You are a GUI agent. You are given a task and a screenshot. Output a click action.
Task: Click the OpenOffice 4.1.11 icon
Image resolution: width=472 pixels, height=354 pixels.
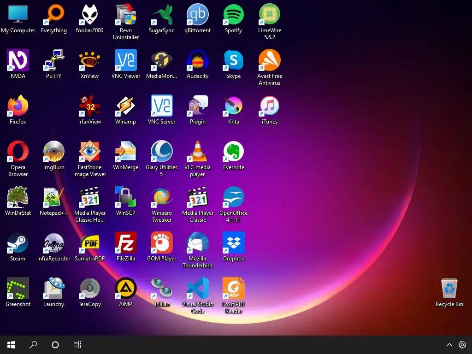pos(233,197)
